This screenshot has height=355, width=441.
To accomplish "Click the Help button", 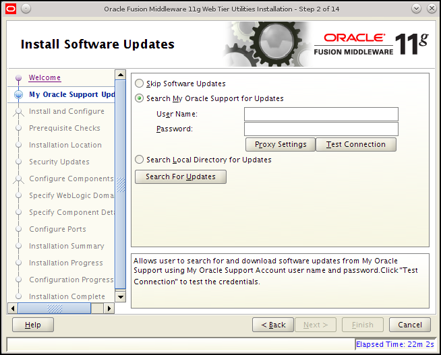I will pos(33,325).
